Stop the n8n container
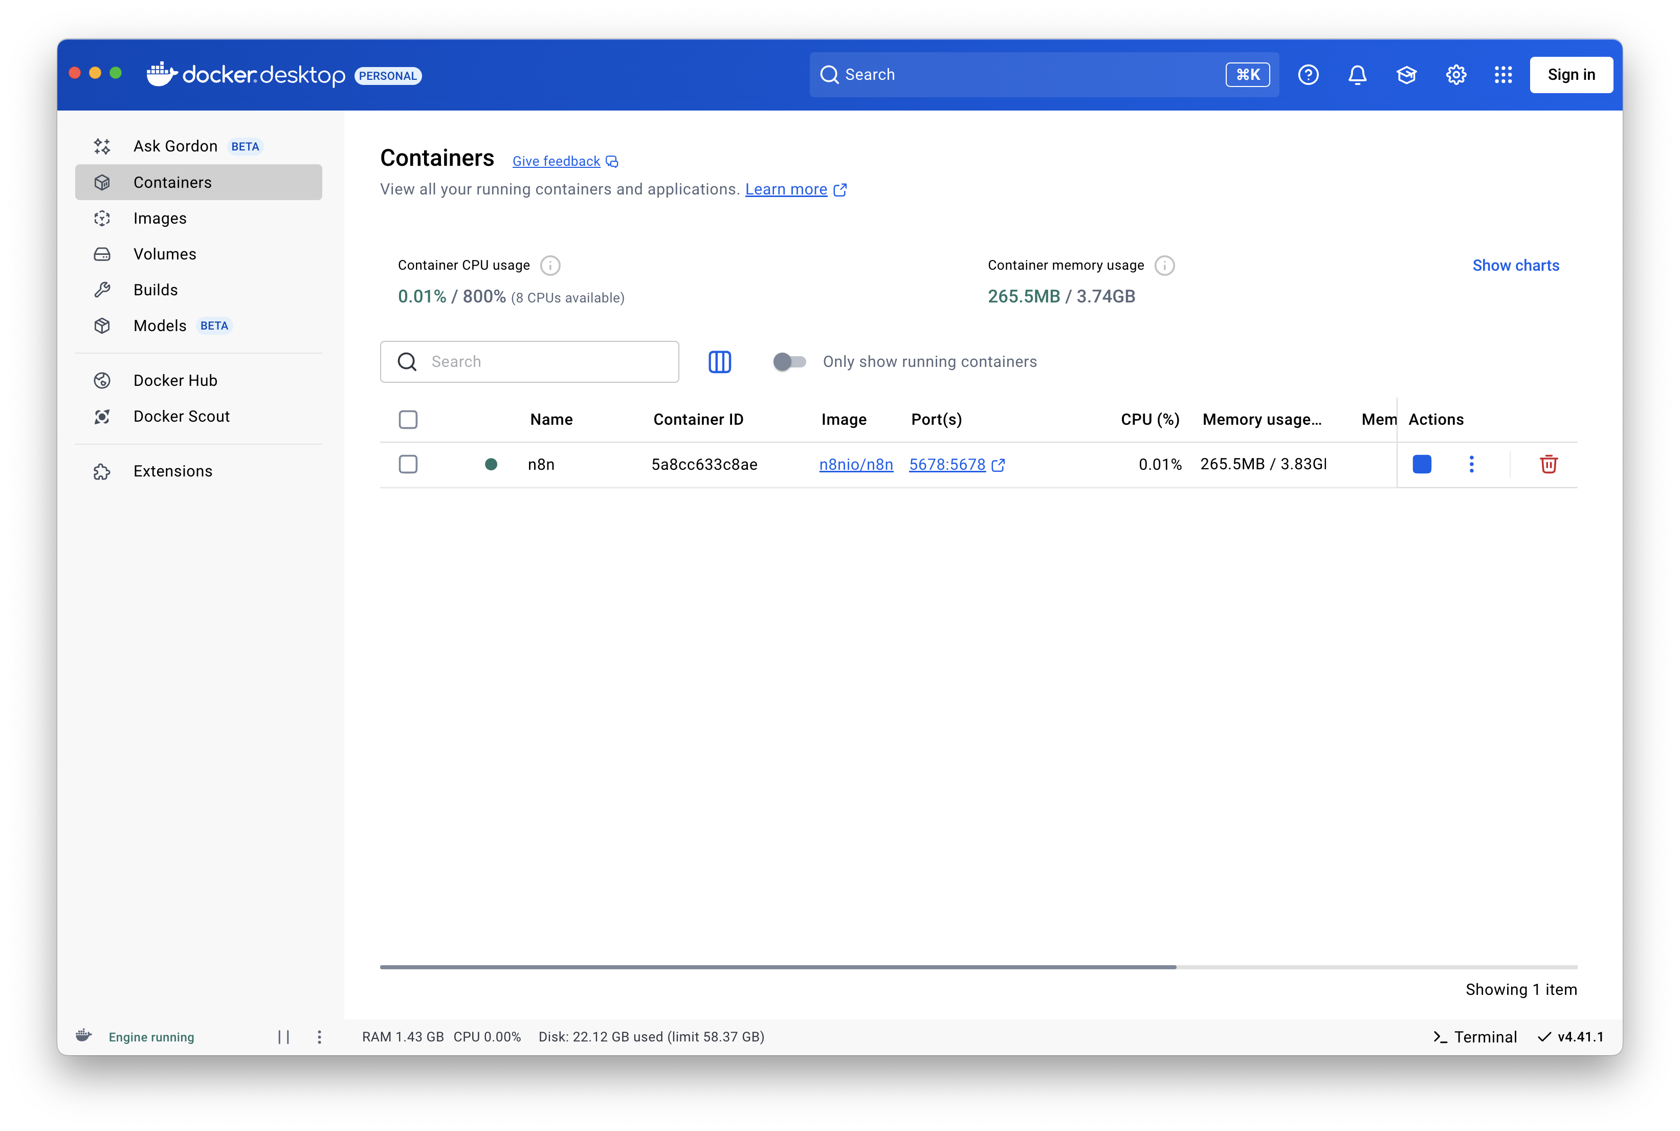Screen dimensions: 1680x1131 click(x=1422, y=464)
